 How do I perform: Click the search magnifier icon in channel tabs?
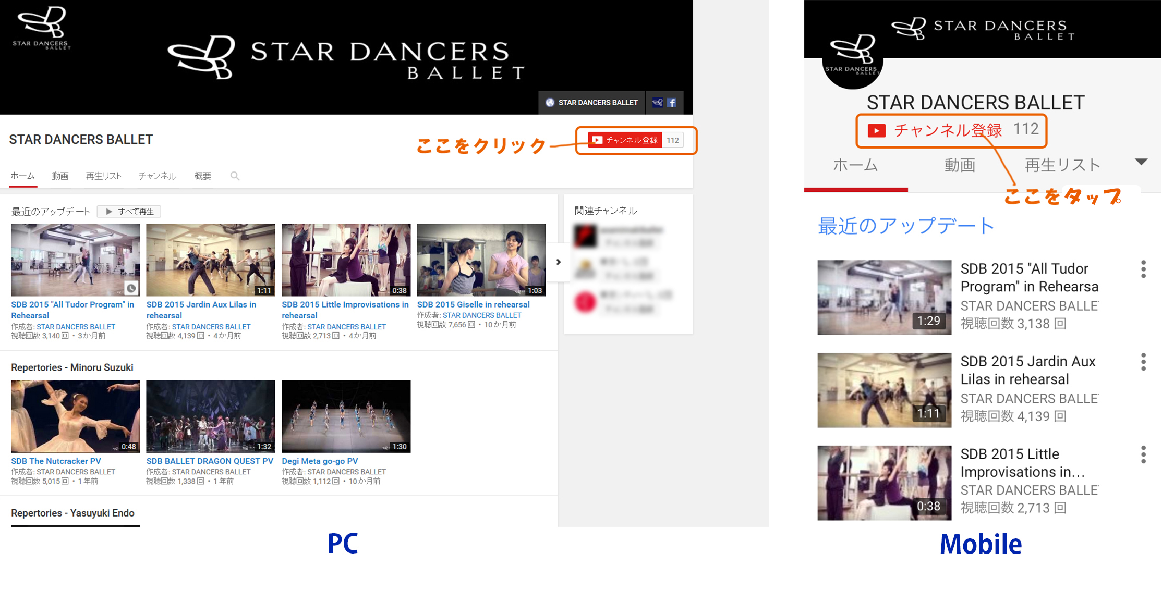pos(235,176)
